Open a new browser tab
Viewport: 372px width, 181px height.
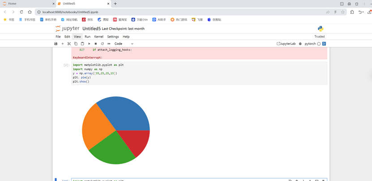[115, 4]
